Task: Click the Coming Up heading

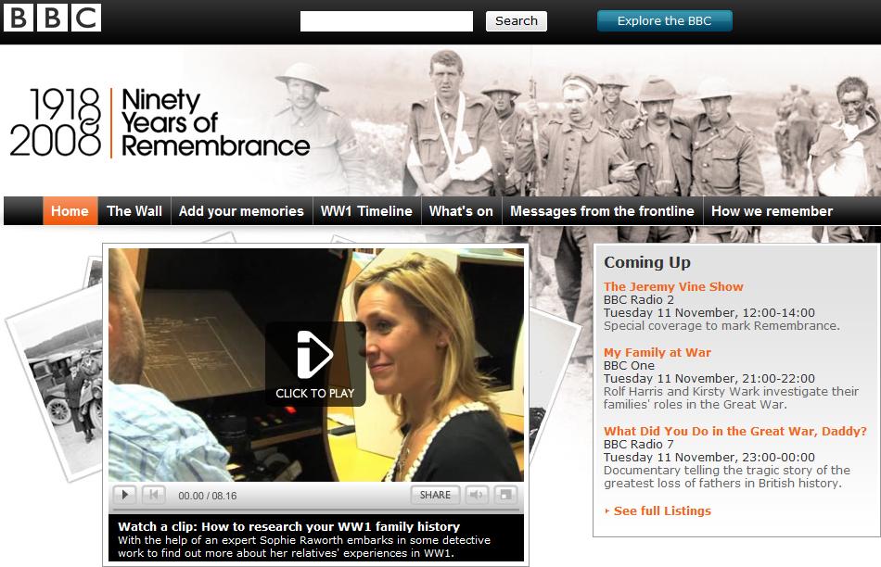Action: (646, 263)
